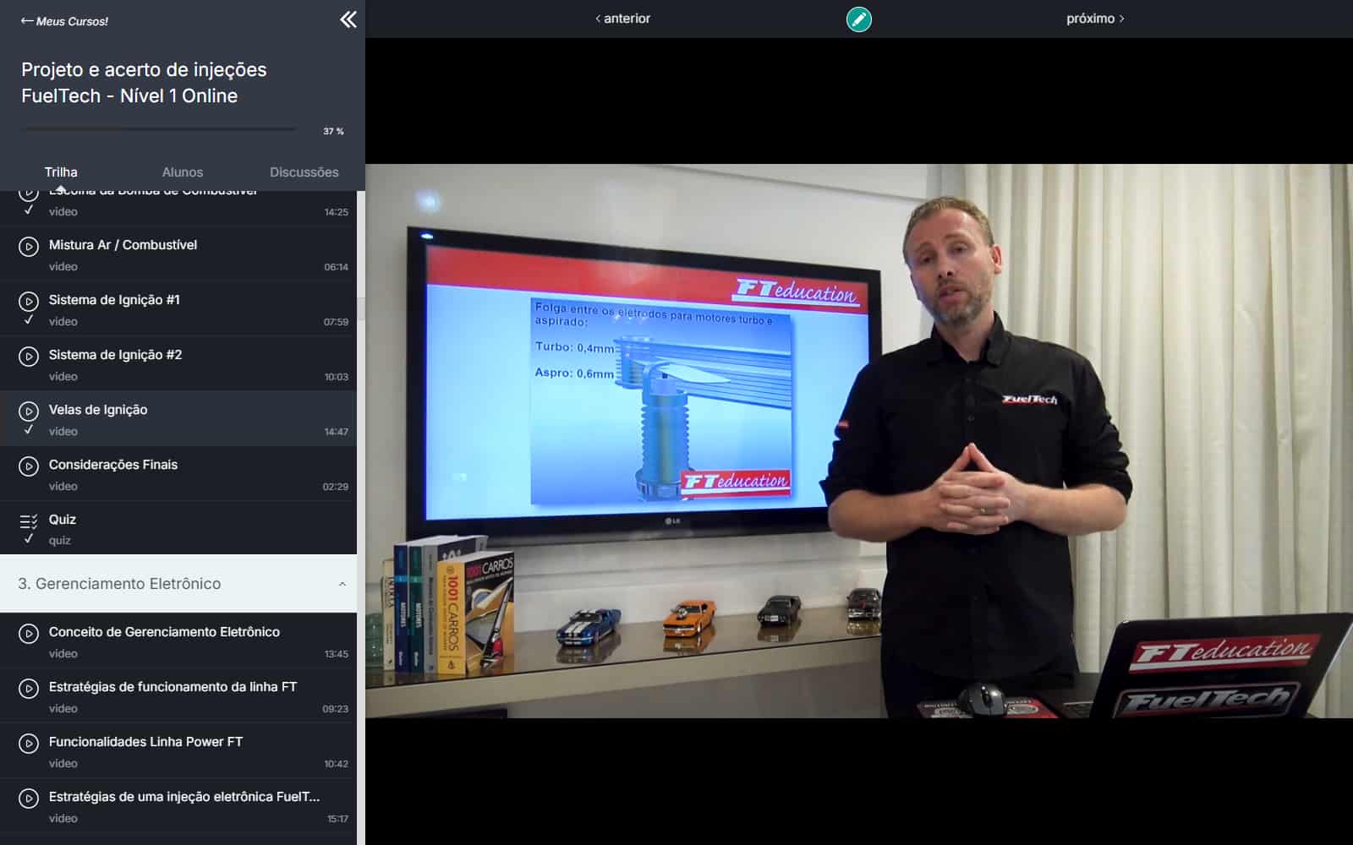Click the course progress bar

pyautogui.click(x=159, y=130)
